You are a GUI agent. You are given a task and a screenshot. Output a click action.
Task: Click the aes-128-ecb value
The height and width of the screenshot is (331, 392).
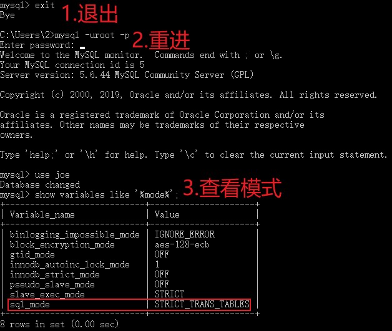[x=182, y=244]
